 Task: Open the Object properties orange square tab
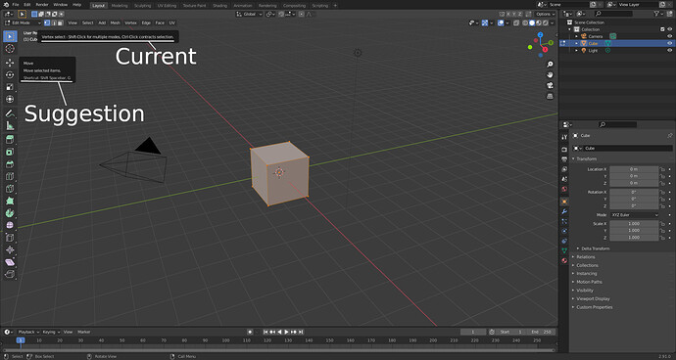point(564,202)
